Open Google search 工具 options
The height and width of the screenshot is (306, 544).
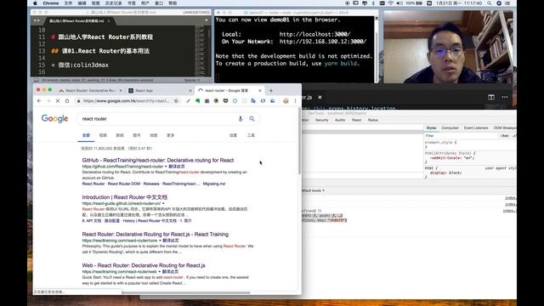coord(251,135)
